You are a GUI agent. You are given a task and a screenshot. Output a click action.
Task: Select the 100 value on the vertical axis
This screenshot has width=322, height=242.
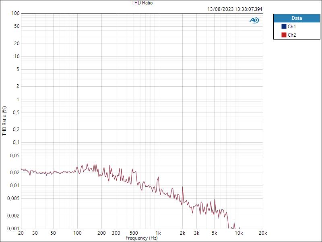[14, 13]
